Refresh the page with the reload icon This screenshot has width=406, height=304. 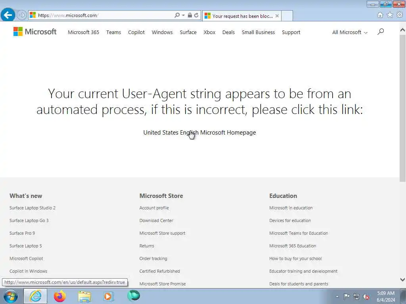tap(197, 15)
